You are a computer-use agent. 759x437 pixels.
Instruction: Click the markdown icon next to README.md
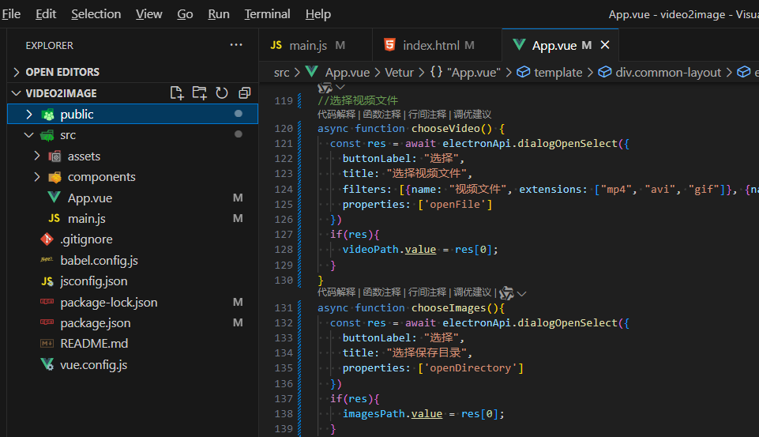[x=47, y=344]
